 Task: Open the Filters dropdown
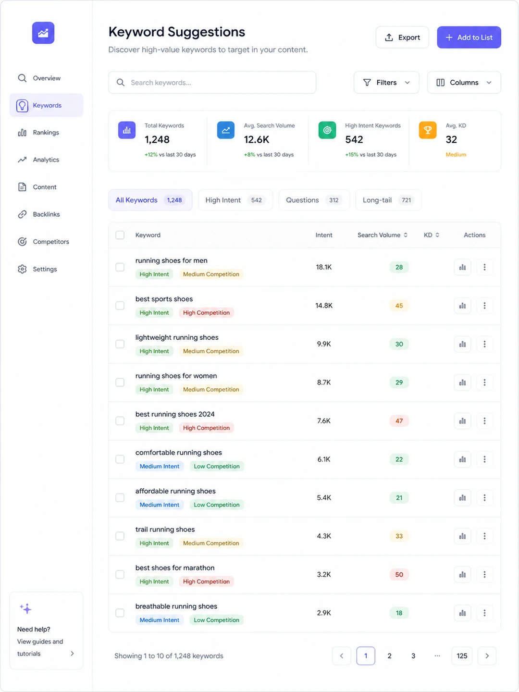pyautogui.click(x=386, y=83)
